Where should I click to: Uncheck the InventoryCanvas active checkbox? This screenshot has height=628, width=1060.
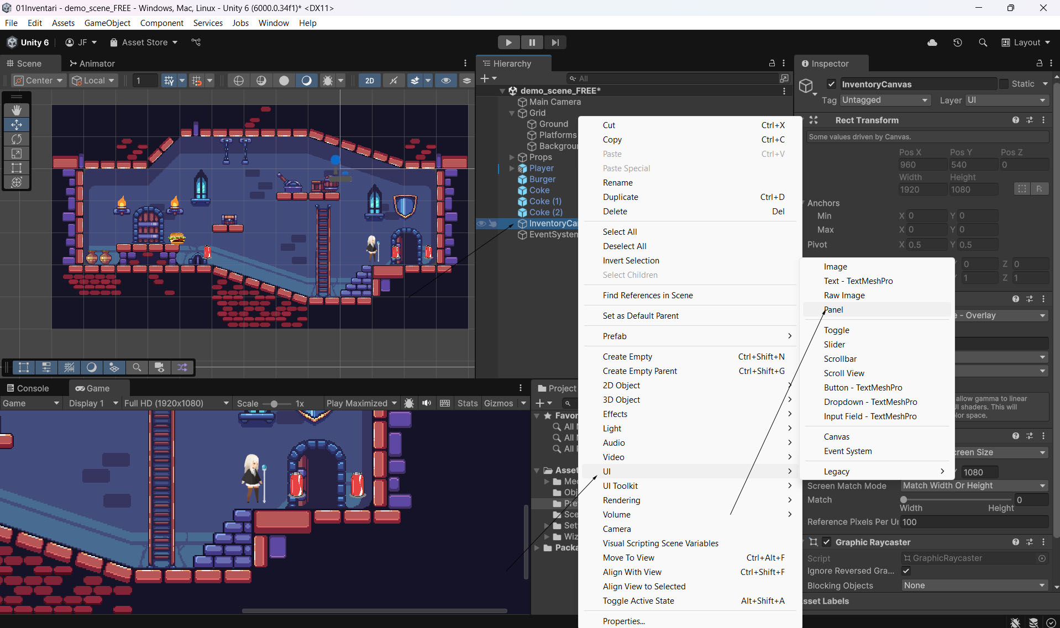[831, 84]
